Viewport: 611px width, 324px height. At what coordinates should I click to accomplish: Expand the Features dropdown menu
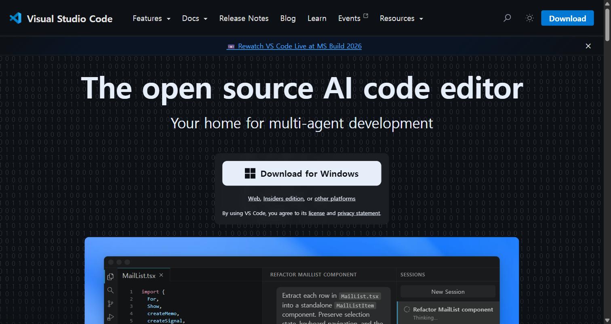point(152,19)
